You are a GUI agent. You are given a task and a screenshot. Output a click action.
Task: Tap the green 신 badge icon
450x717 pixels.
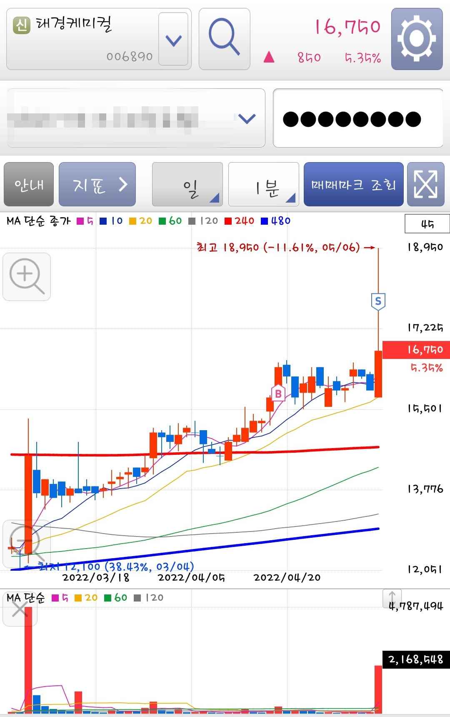pos(22,25)
